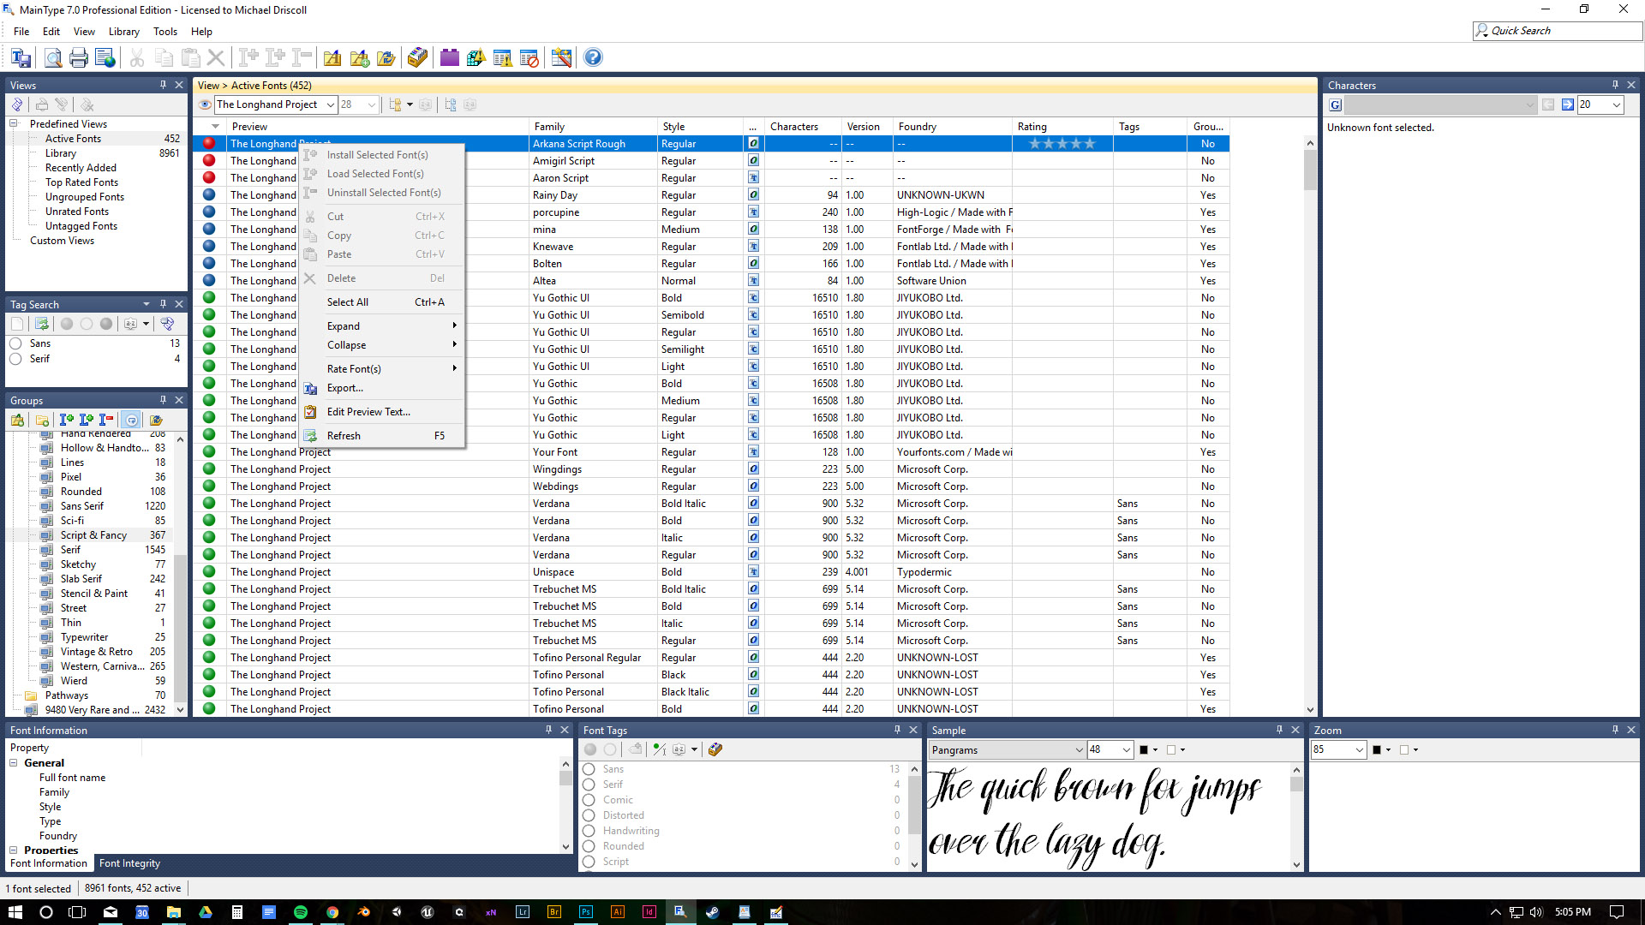Click the Rate Font(s) submenu arrow

(455, 368)
